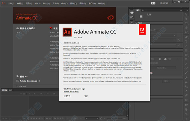Switch to the 输出 tab

coord(11,90)
